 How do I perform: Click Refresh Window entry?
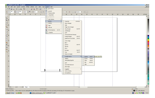54,30
